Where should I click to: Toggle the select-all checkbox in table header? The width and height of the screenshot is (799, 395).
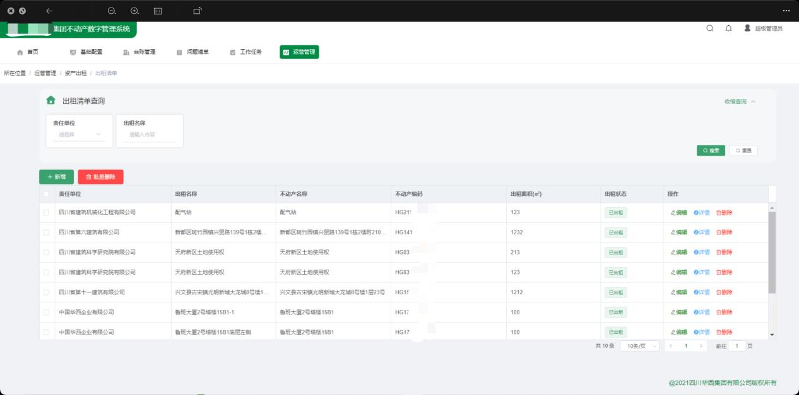46,194
